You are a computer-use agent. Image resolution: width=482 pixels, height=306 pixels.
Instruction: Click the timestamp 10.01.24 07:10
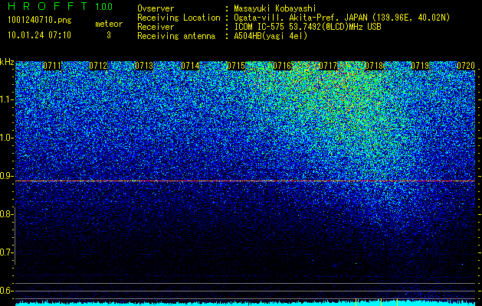point(39,35)
